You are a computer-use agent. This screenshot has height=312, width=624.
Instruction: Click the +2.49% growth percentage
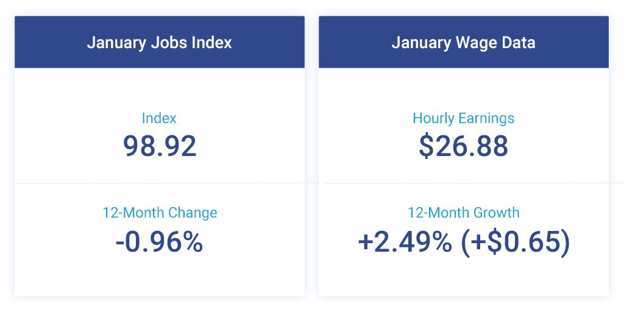tap(405, 242)
